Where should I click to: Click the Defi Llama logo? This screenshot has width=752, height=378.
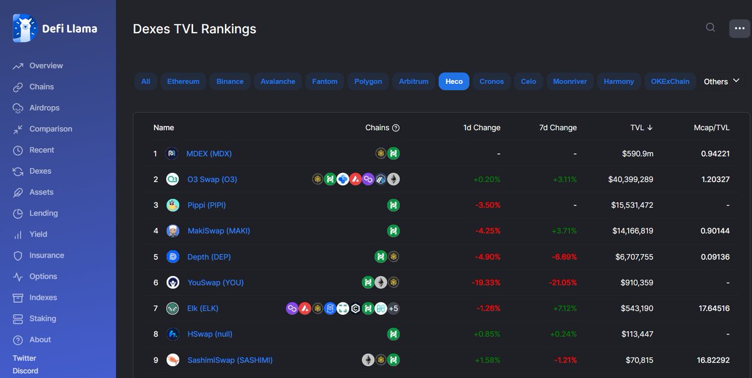(55, 28)
